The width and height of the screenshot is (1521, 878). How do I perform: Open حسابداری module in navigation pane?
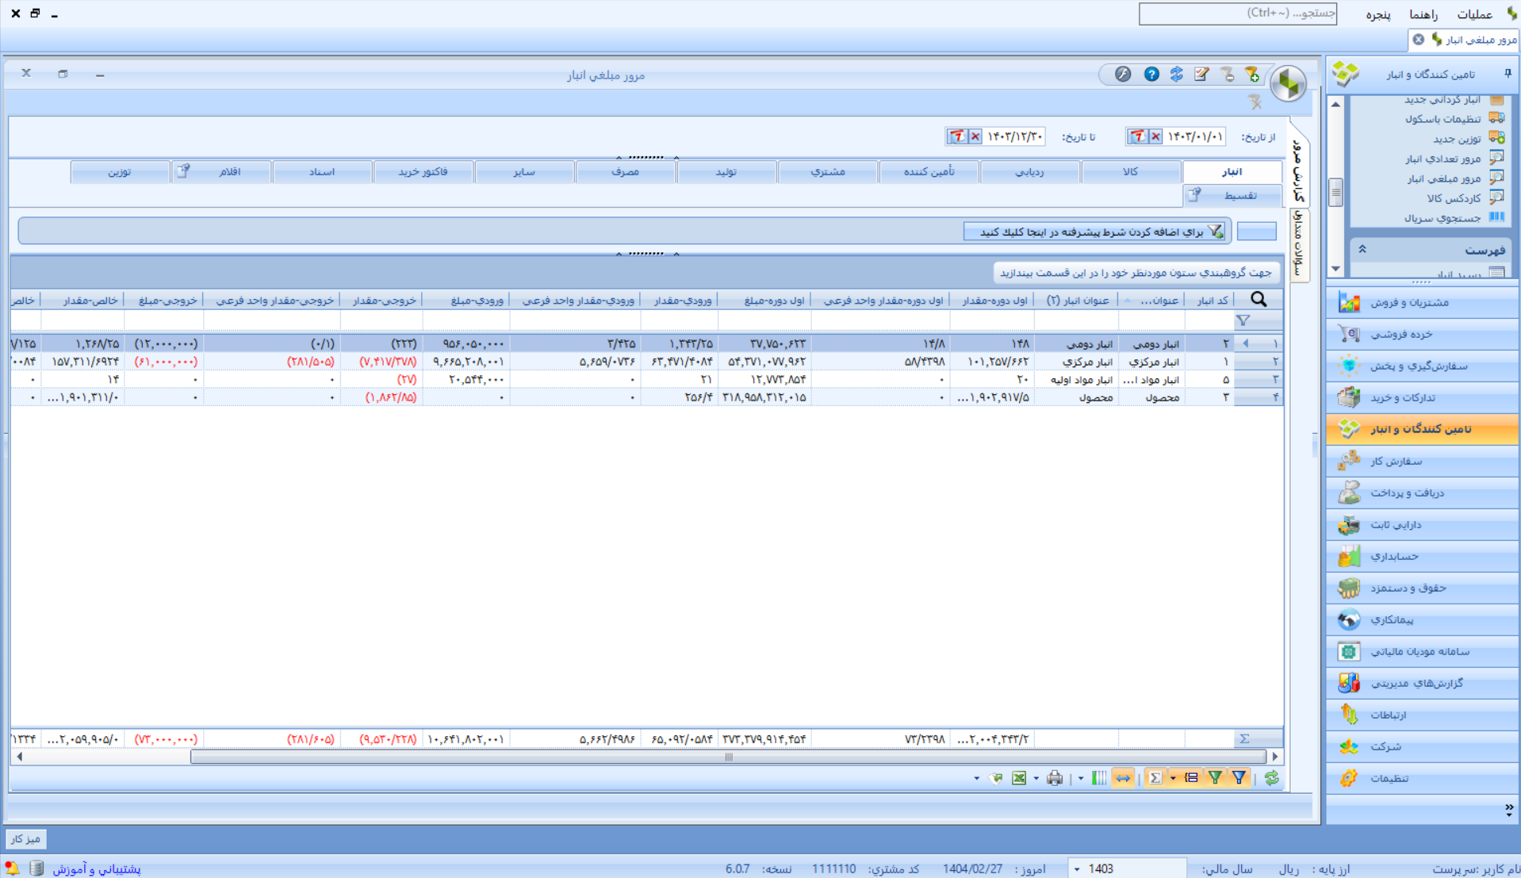[1423, 556]
